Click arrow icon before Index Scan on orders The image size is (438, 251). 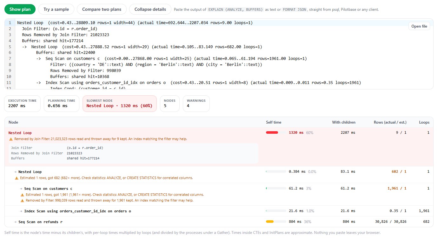click(x=21, y=211)
